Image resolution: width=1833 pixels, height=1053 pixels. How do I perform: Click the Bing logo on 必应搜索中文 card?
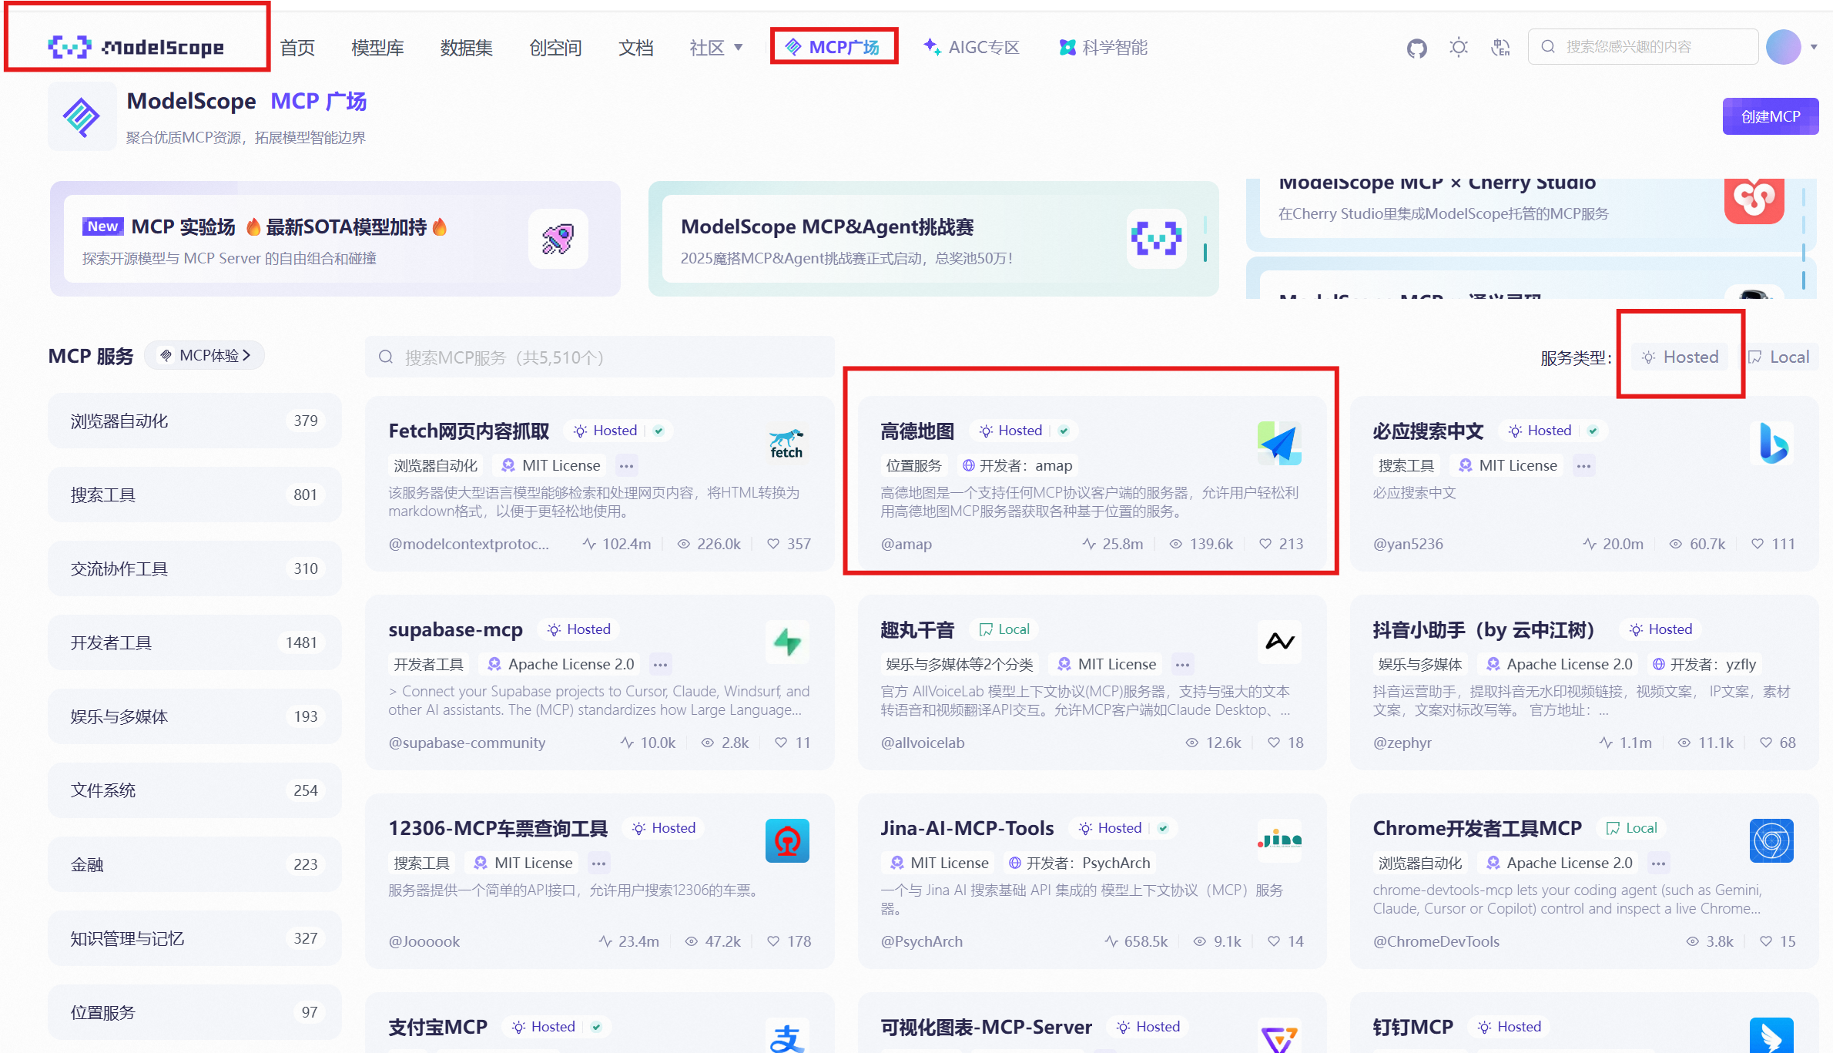1772,443
